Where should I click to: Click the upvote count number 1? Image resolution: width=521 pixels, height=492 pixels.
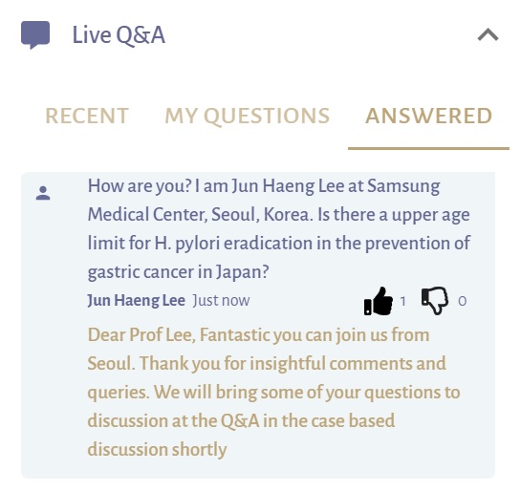coord(403,302)
